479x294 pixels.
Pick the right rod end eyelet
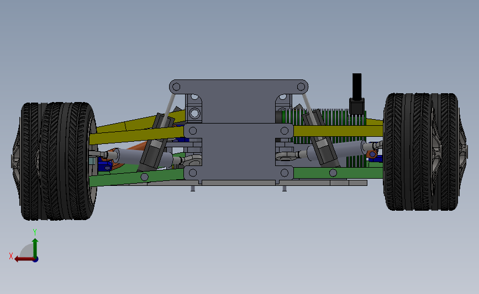pos(286,156)
